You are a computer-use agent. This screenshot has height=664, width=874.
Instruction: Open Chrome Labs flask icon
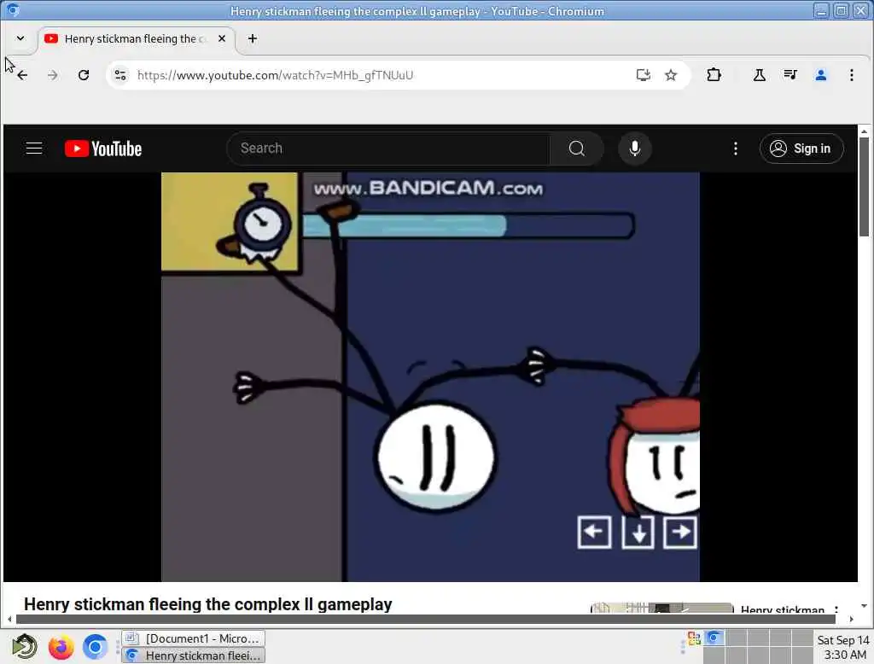click(x=759, y=75)
